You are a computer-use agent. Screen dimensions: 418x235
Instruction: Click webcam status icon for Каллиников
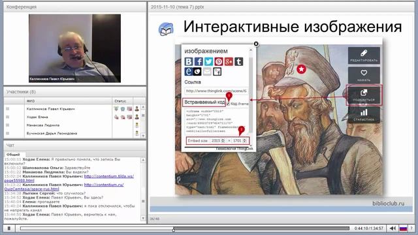coord(123,109)
